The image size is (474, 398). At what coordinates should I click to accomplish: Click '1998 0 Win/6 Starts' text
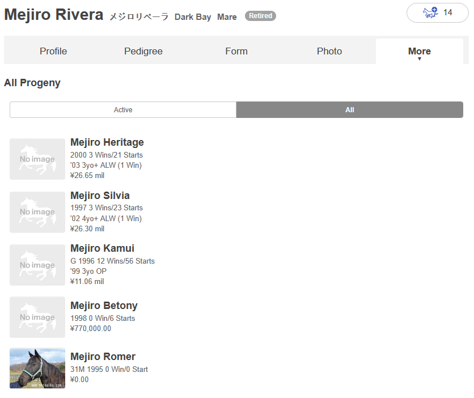(x=103, y=318)
